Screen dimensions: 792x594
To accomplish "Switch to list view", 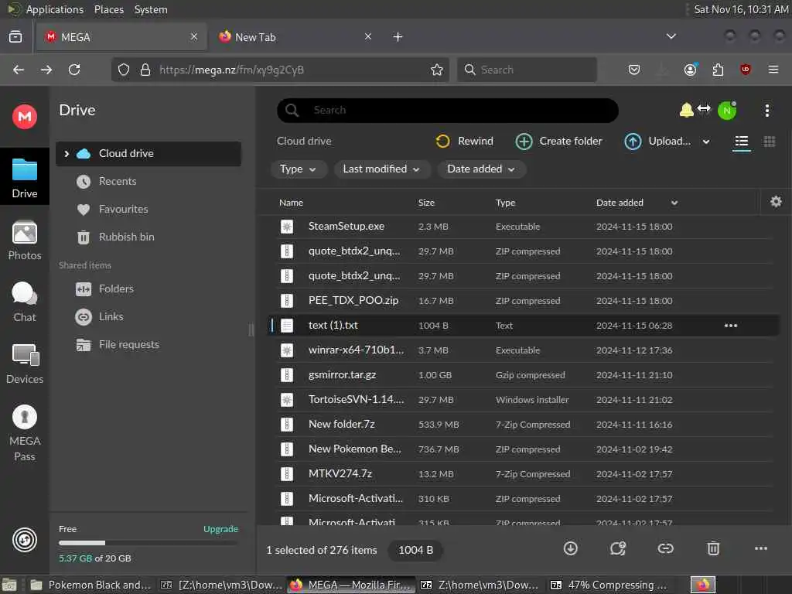I will (741, 142).
